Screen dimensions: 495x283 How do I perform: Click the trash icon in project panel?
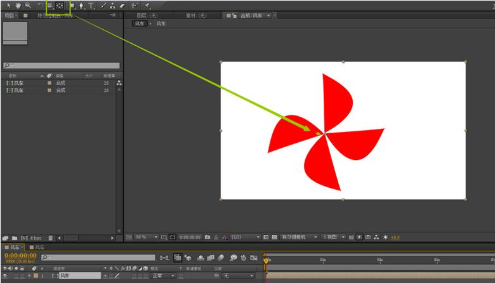click(51, 237)
